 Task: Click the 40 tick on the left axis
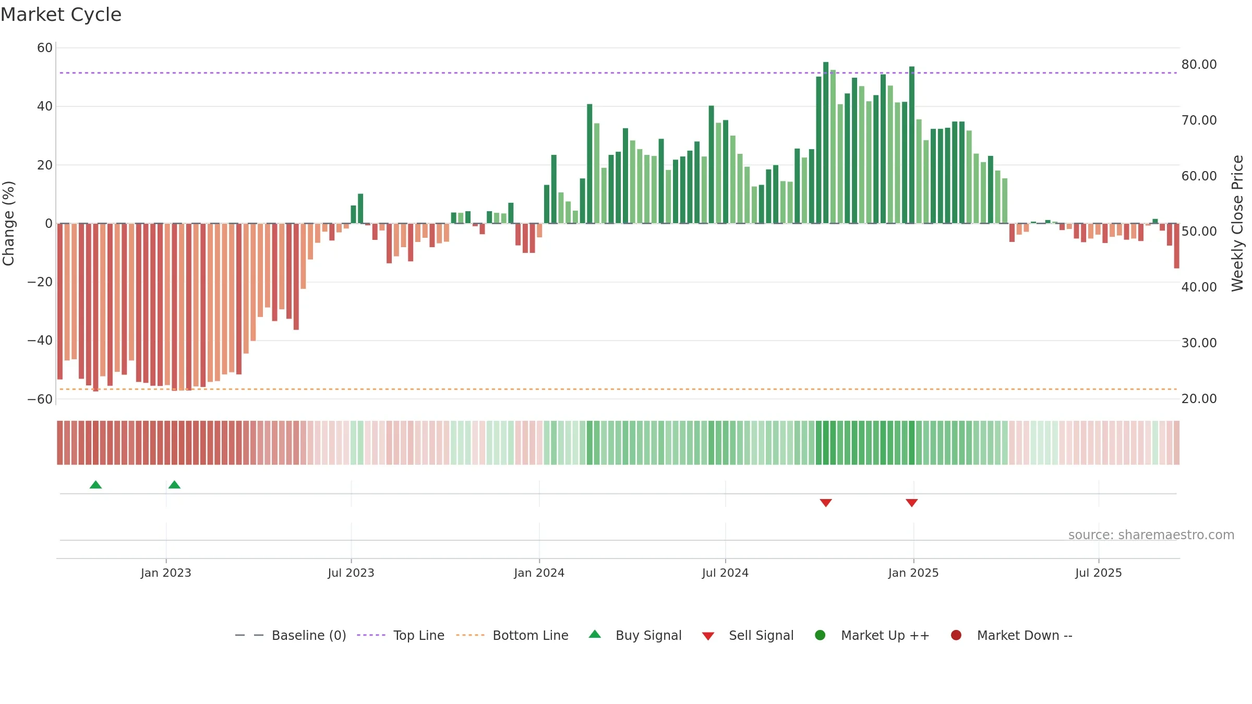coord(45,106)
